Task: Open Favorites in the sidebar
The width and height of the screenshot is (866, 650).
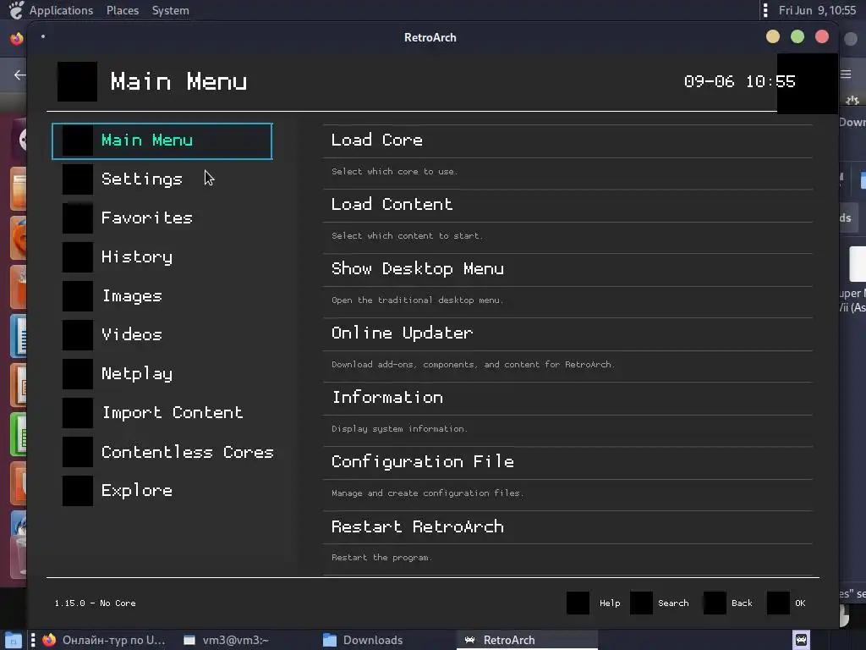Action: 146,218
